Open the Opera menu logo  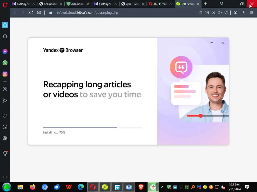(x=5, y=5)
